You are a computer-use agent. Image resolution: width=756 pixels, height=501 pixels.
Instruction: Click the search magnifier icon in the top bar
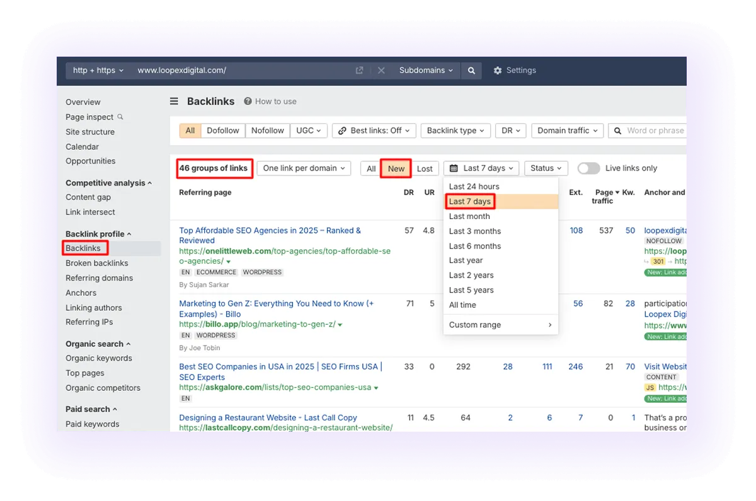[x=471, y=70]
